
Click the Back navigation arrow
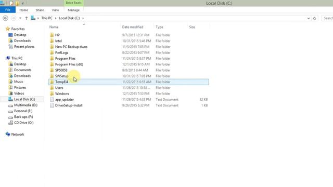[x=6, y=18]
